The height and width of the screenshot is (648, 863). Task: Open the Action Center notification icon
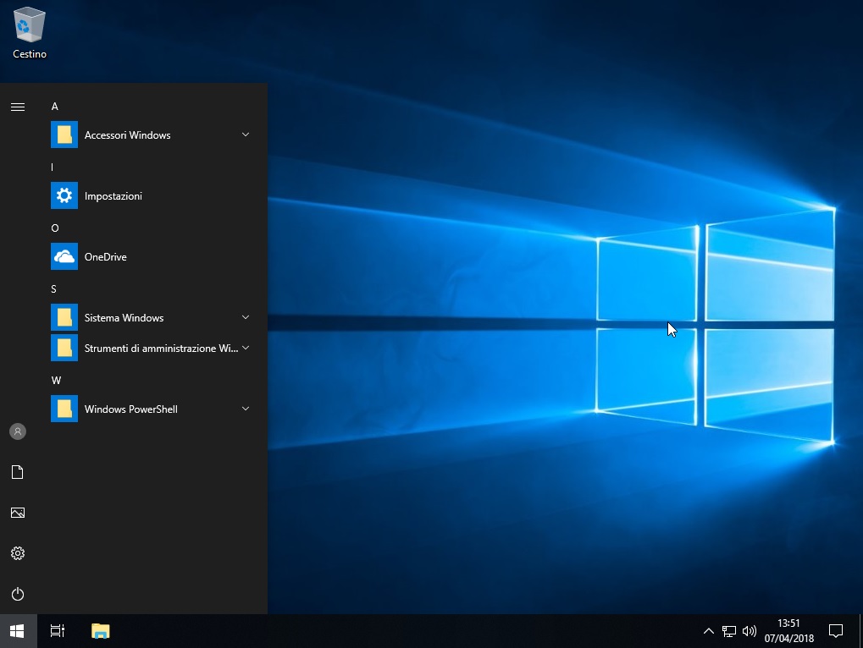click(836, 631)
